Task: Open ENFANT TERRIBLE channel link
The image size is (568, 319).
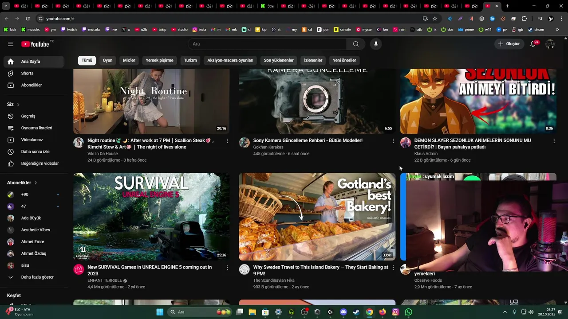Action: coord(105,280)
